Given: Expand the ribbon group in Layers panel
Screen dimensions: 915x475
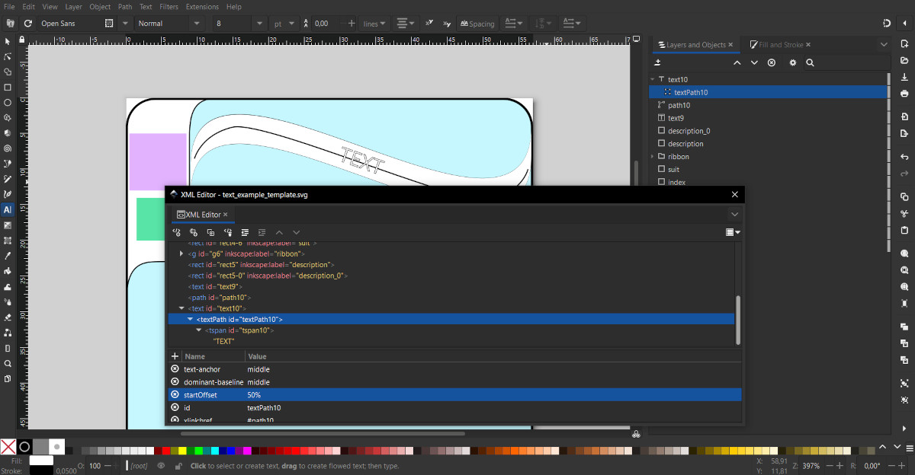Looking at the screenshot, I should pos(653,157).
